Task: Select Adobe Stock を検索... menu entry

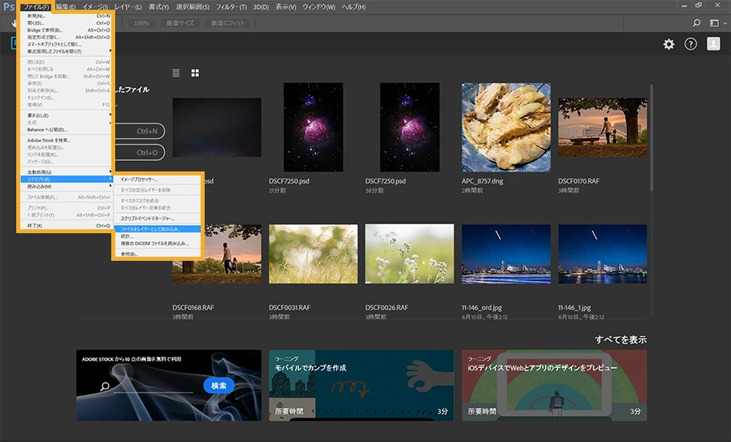Action: (x=67, y=140)
